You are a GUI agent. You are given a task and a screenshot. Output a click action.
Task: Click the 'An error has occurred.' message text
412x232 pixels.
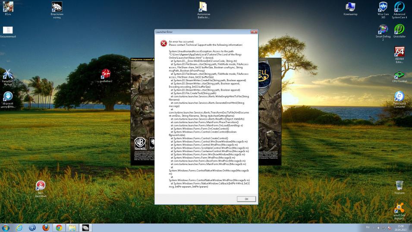pos(181,41)
